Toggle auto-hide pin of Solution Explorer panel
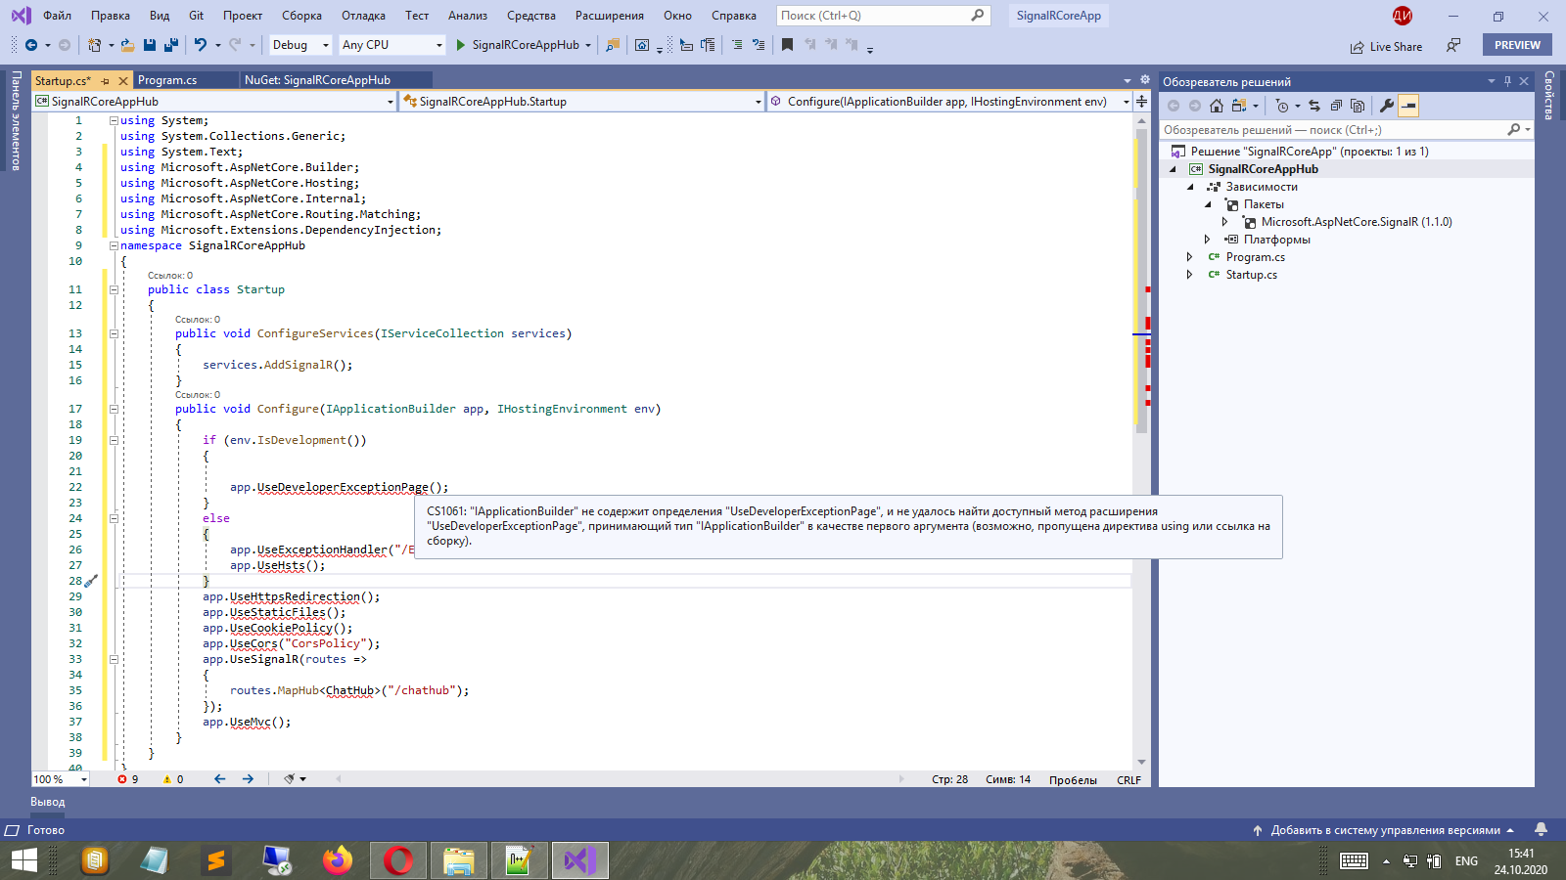The width and height of the screenshot is (1566, 880). click(x=1507, y=81)
